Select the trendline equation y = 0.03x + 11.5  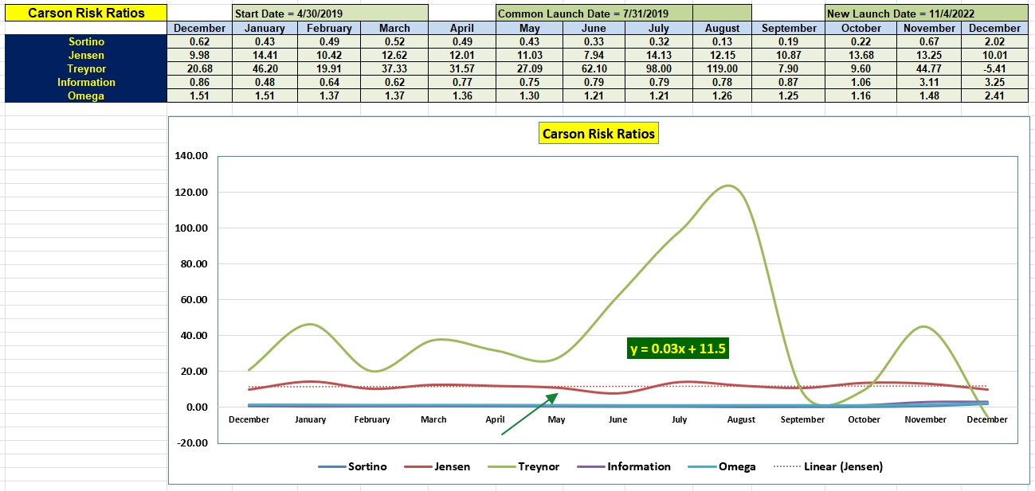pyautogui.click(x=679, y=349)
